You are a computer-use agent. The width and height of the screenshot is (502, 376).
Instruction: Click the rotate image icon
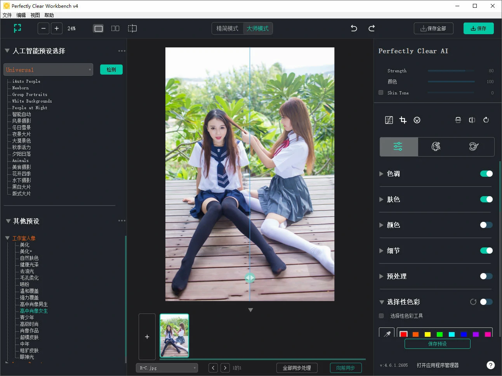coord(486,120)
